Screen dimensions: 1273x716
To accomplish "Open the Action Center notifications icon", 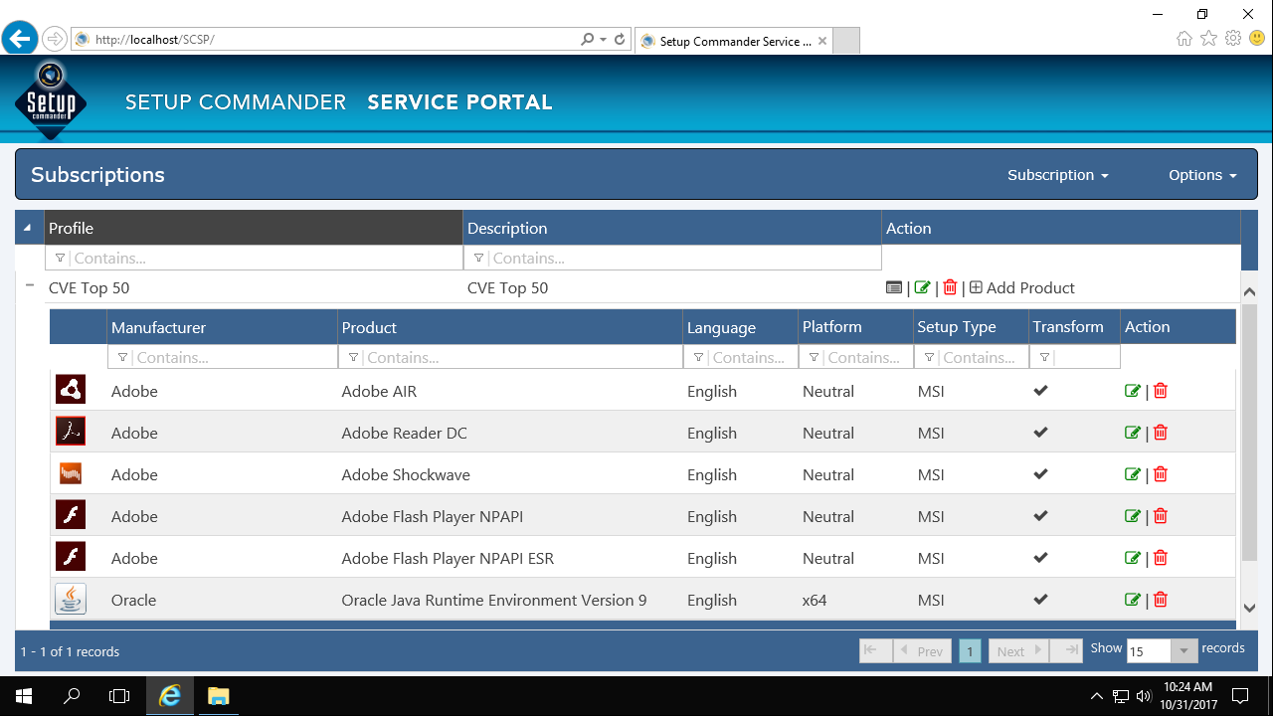I will tap(1240, 695).
